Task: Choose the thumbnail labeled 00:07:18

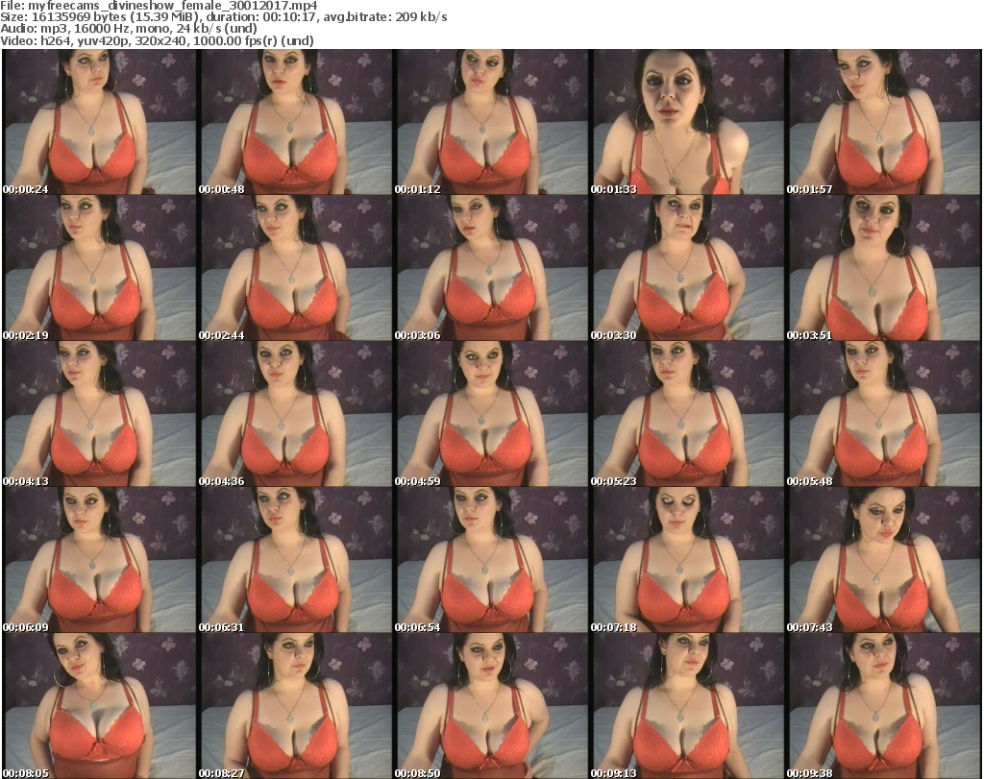Action: pos(687,560)
